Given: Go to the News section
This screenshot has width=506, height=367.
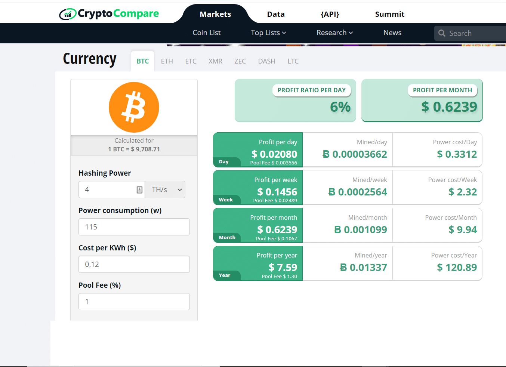Looking at the screenshot, I should tap(392, 33).
